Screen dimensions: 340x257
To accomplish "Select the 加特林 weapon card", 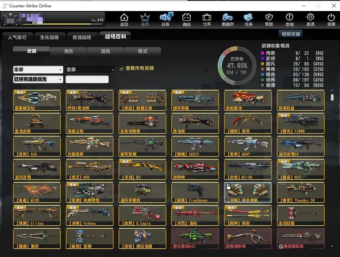I will pyautogui.click(x=195, y=170).
